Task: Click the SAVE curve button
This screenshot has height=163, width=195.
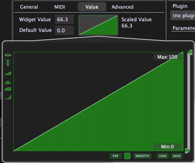Action: 177,156
